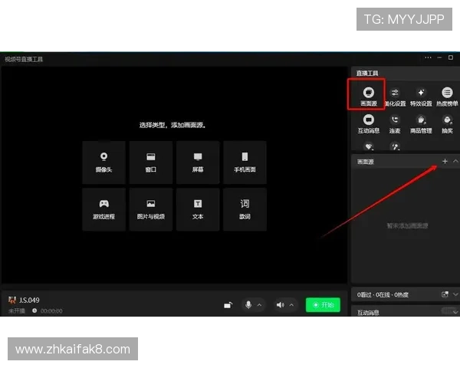
Task: Open the 连麦 co-host tool
Action: click(394, 123)
